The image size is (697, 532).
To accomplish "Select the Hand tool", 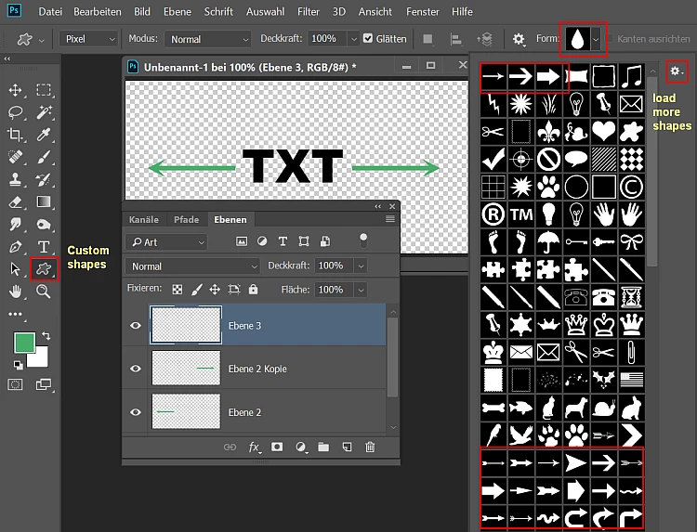I will 15,292.
